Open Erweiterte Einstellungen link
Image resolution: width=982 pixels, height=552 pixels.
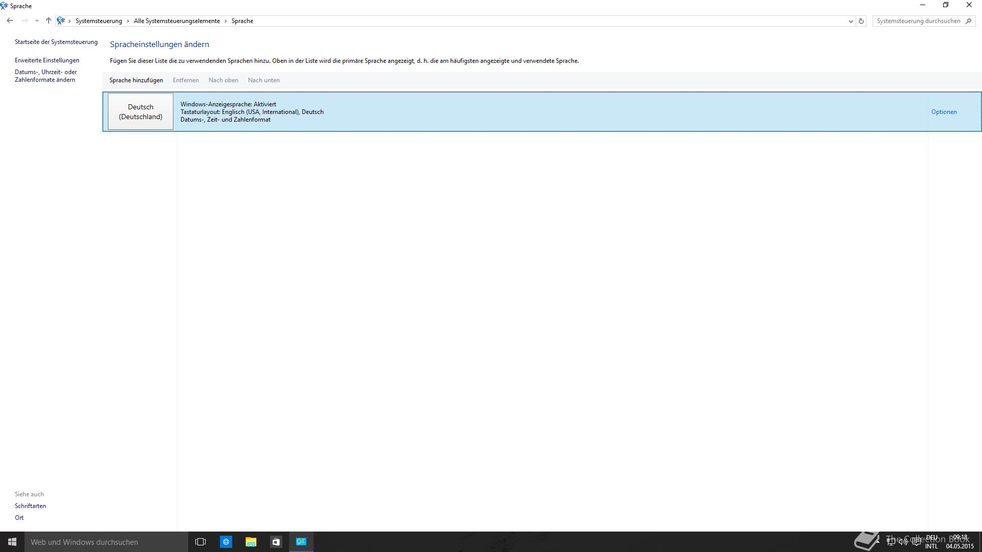point(47,60)
